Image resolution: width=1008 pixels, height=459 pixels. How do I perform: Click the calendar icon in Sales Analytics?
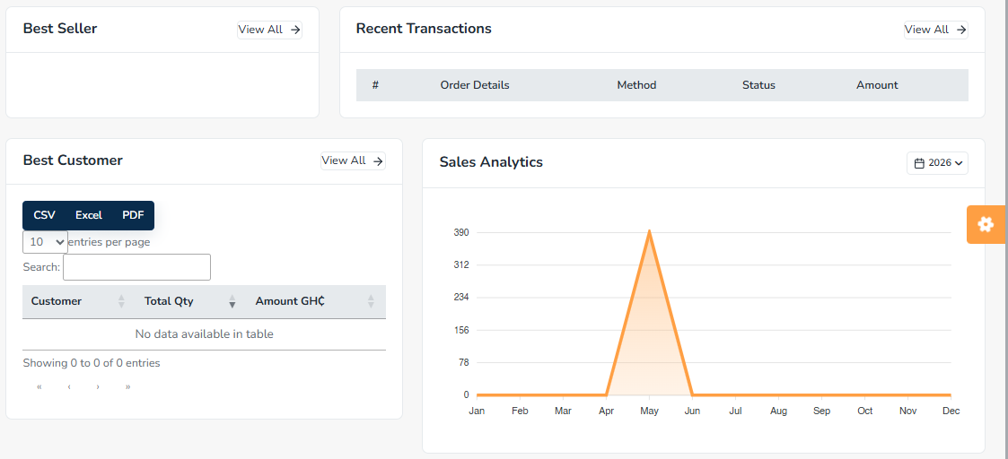pos(919,163)
